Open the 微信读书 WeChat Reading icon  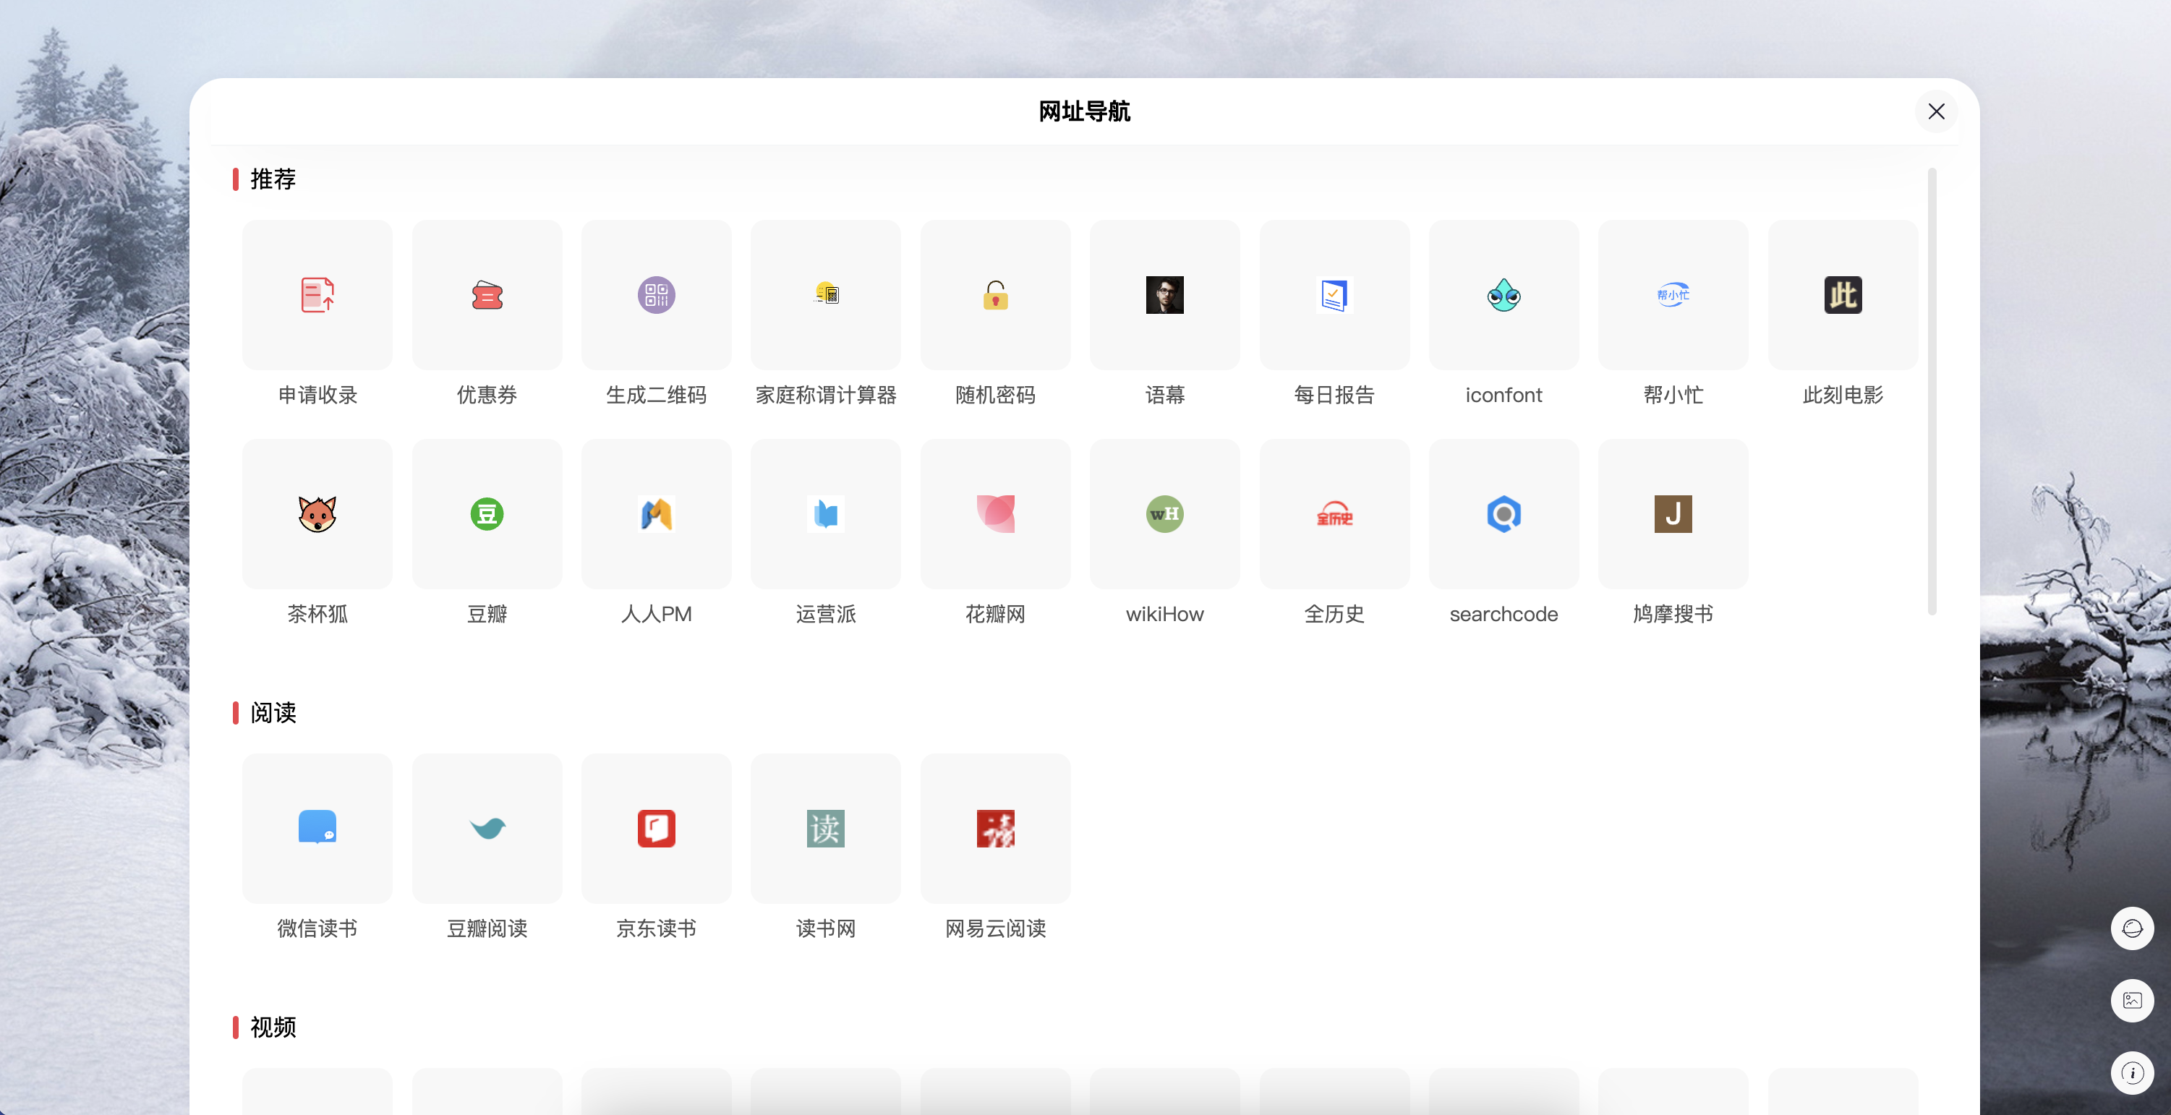click(317, 828)
